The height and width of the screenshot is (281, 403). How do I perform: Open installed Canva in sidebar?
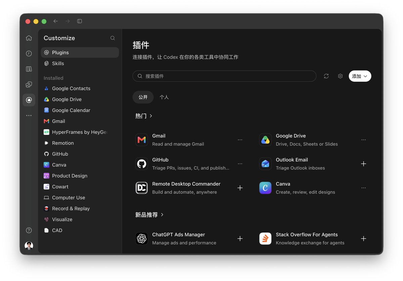point(80,165)
